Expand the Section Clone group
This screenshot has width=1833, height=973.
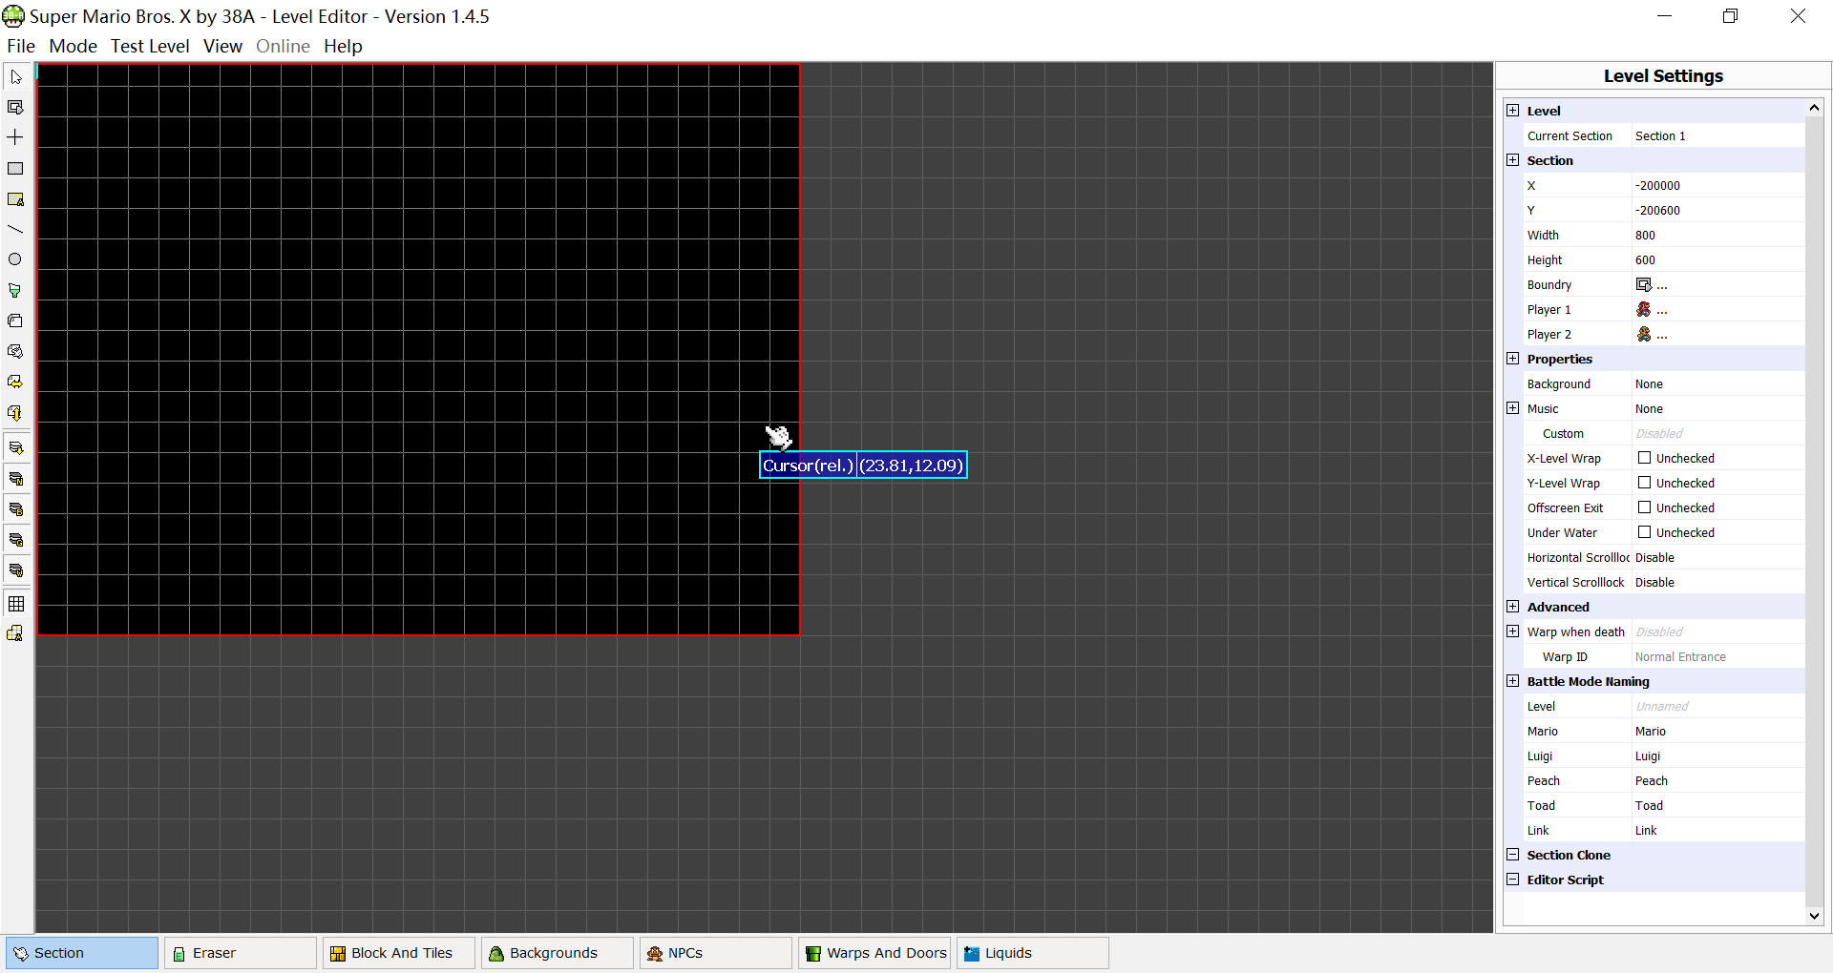pos(1513,855)
